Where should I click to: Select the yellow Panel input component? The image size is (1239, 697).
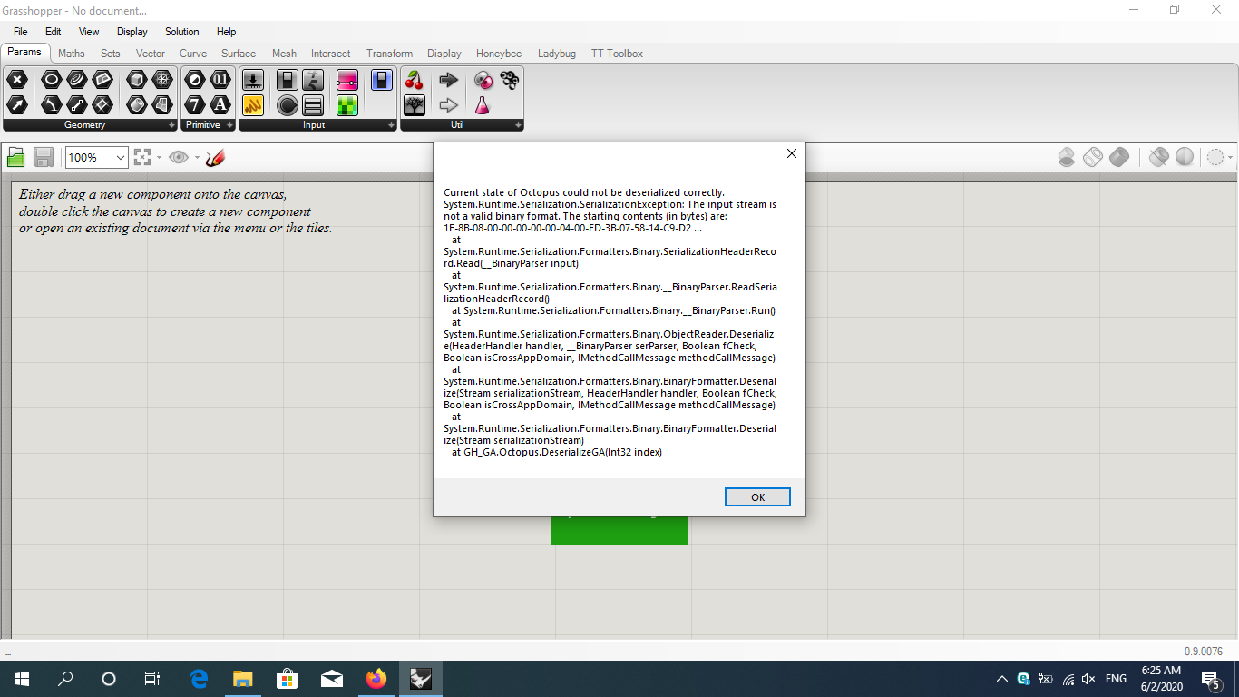253,105
